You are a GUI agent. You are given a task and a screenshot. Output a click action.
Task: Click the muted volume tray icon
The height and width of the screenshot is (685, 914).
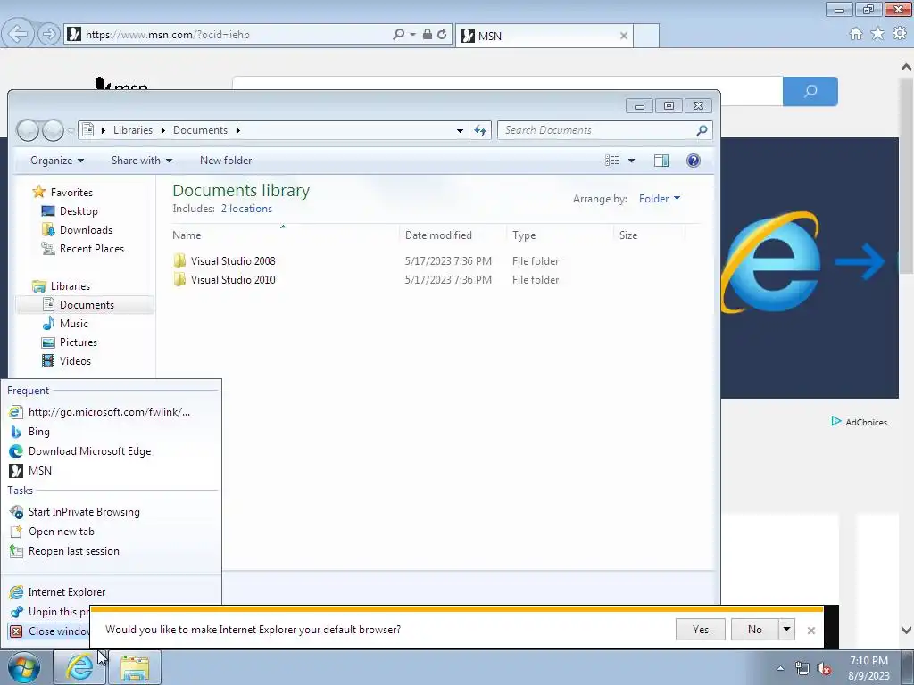click(x=824, y=669)
